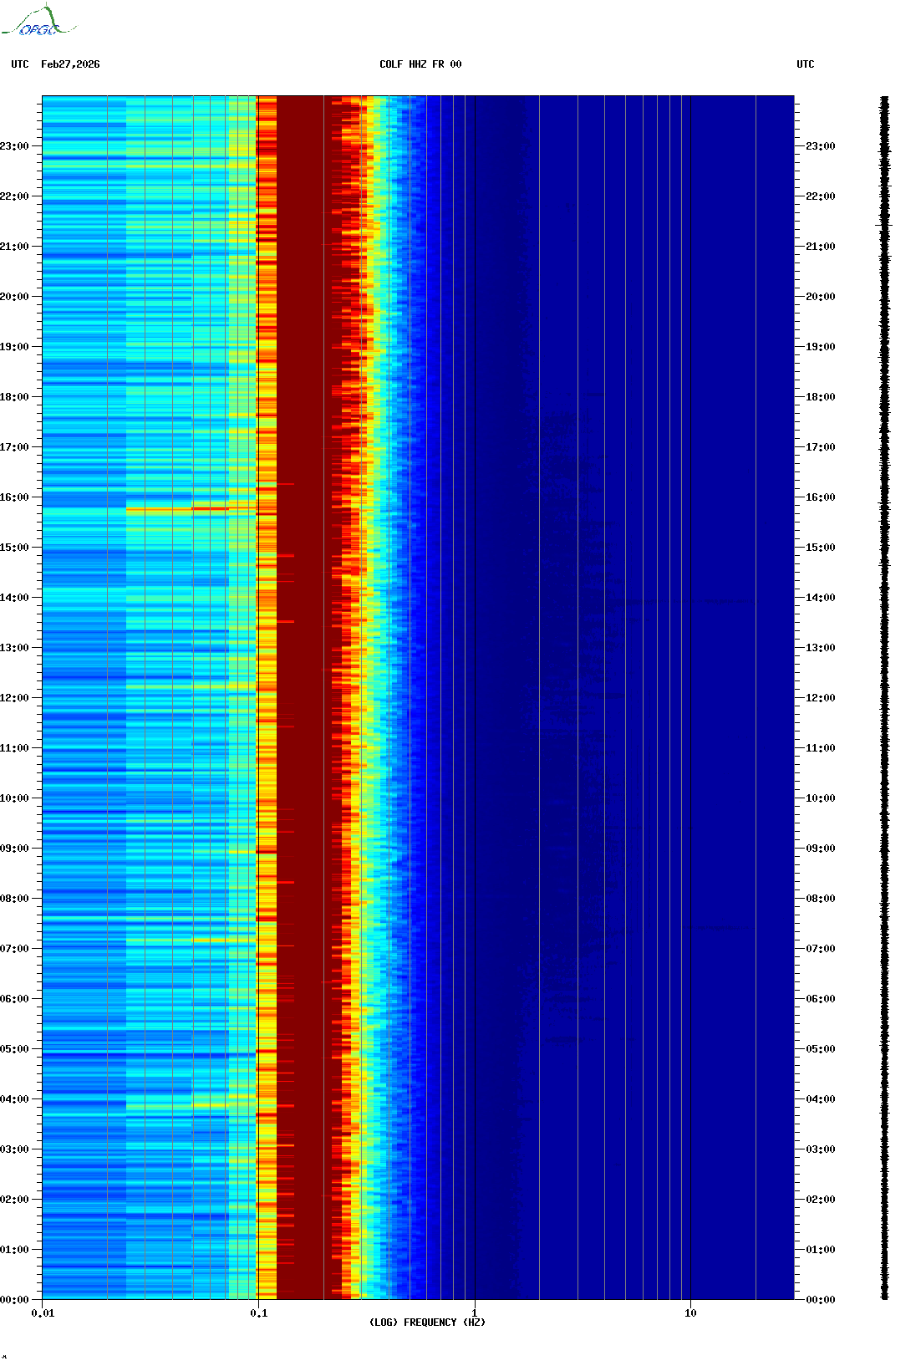Click 09:00 on the left time axis
This screenshot has height=1366, width=921.
(x=14, y=849)
